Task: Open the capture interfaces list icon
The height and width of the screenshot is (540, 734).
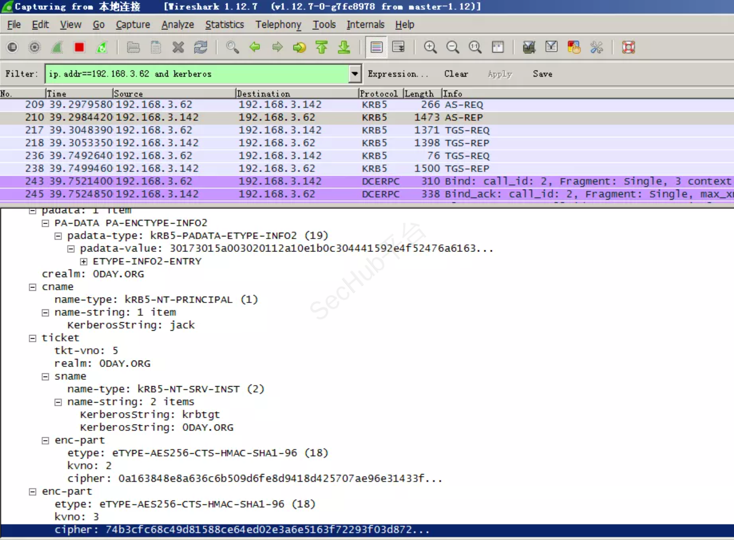Action: click(12, 47)
